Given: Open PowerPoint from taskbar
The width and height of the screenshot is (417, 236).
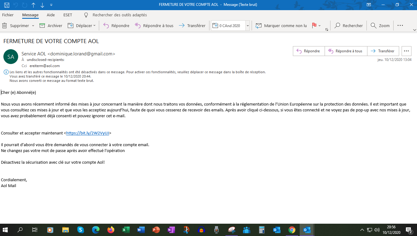Looking at the screenshot, I should 156,230.
